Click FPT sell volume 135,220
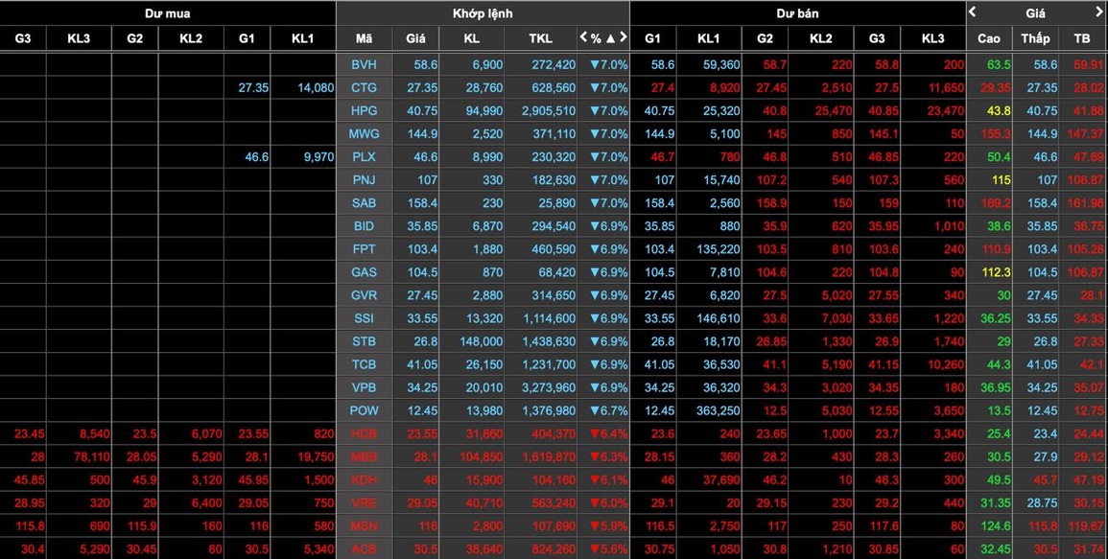The image size is (1108, 559). [x=718, y=249]
